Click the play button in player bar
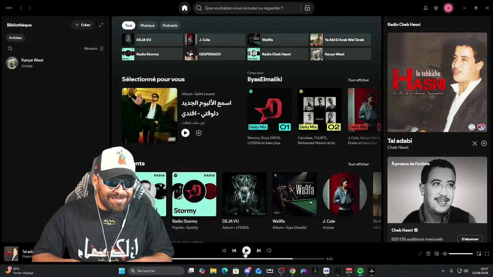The image size is (493, 277). pos(246,250)
